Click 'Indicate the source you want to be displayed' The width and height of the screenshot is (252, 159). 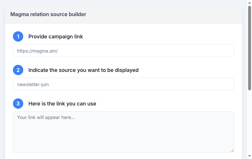(83, 70)
